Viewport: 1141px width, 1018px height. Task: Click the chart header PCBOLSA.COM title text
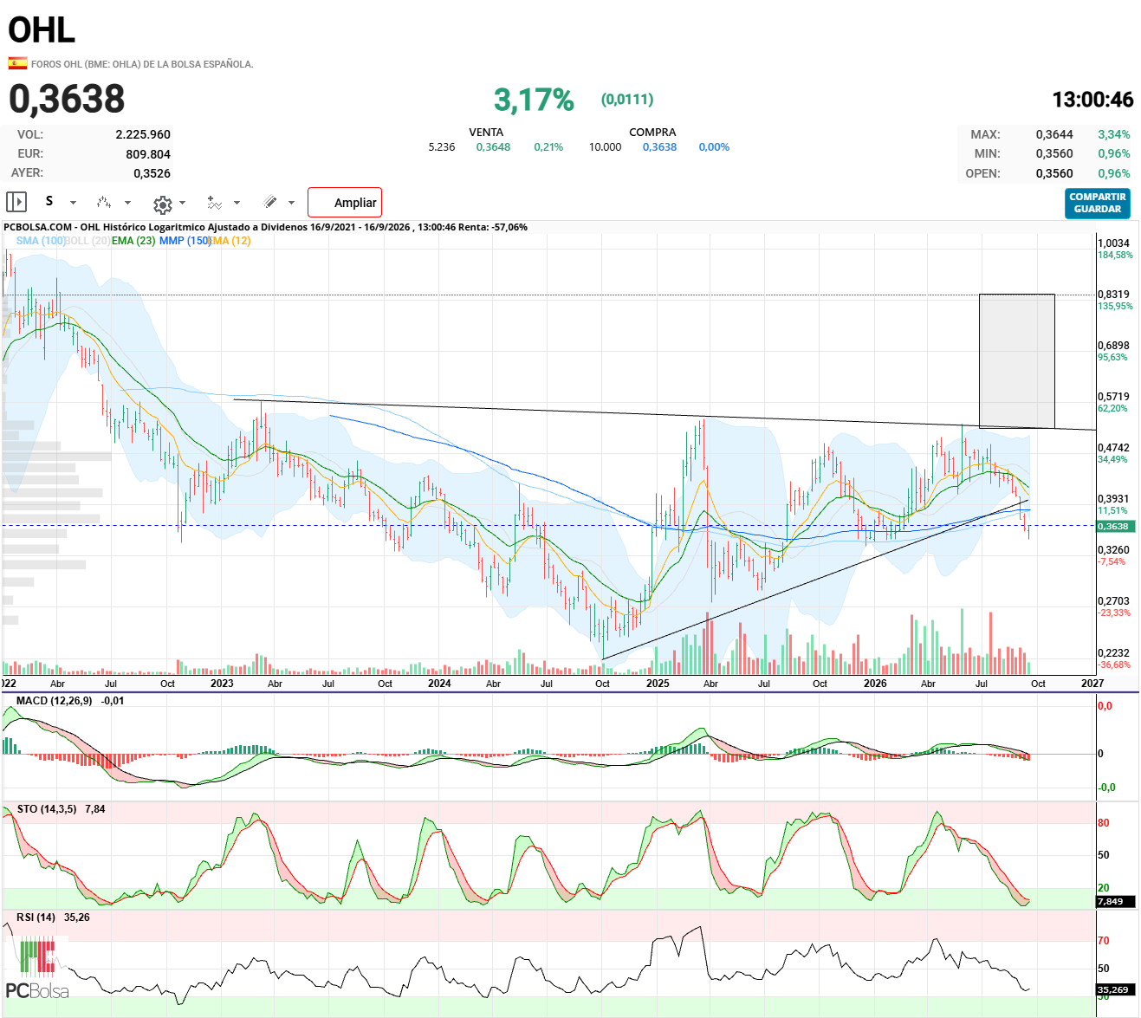pyautogui.click(x=265, y=227)
